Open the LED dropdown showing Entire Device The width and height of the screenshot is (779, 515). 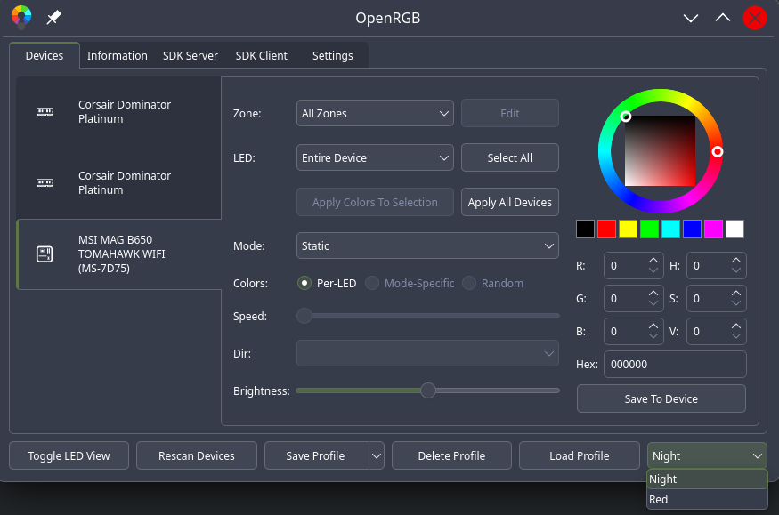coord(375,157)
